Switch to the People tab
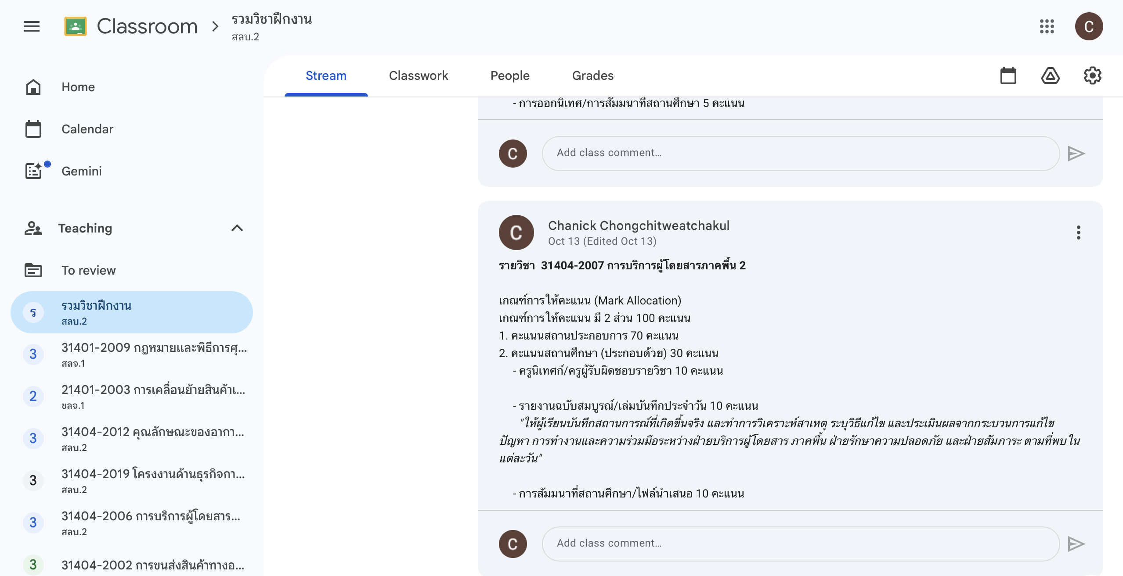The image size is (1123, 576). coord(510,76)
